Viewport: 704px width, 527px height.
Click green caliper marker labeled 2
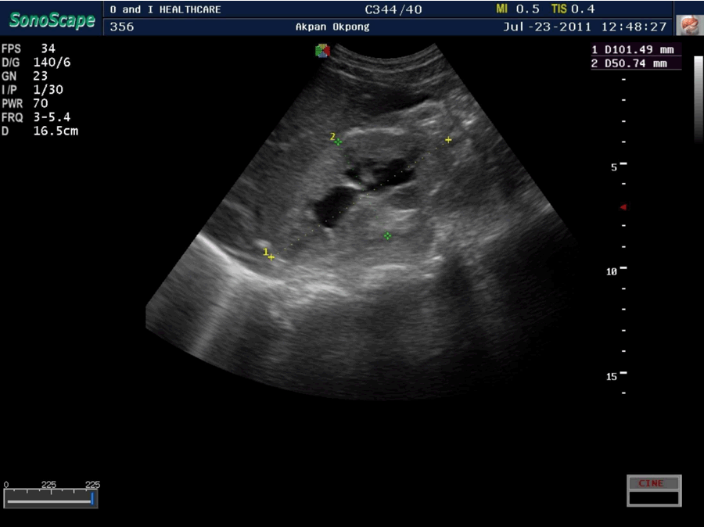coord(338,142)
